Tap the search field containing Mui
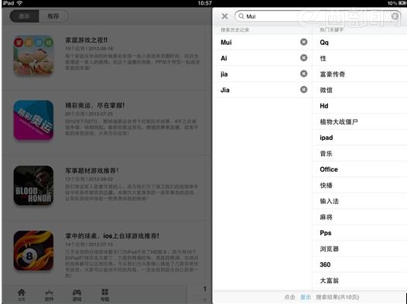This screenshot has width=407, height=304. click(318, 16)
